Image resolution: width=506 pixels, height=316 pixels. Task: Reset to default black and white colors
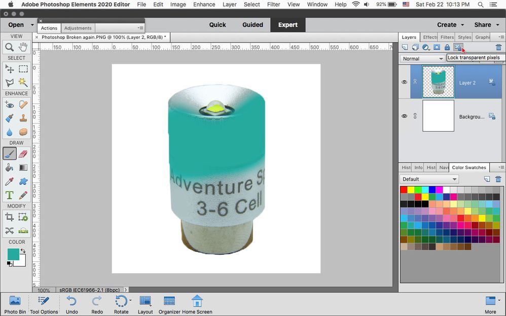[10, 264]
